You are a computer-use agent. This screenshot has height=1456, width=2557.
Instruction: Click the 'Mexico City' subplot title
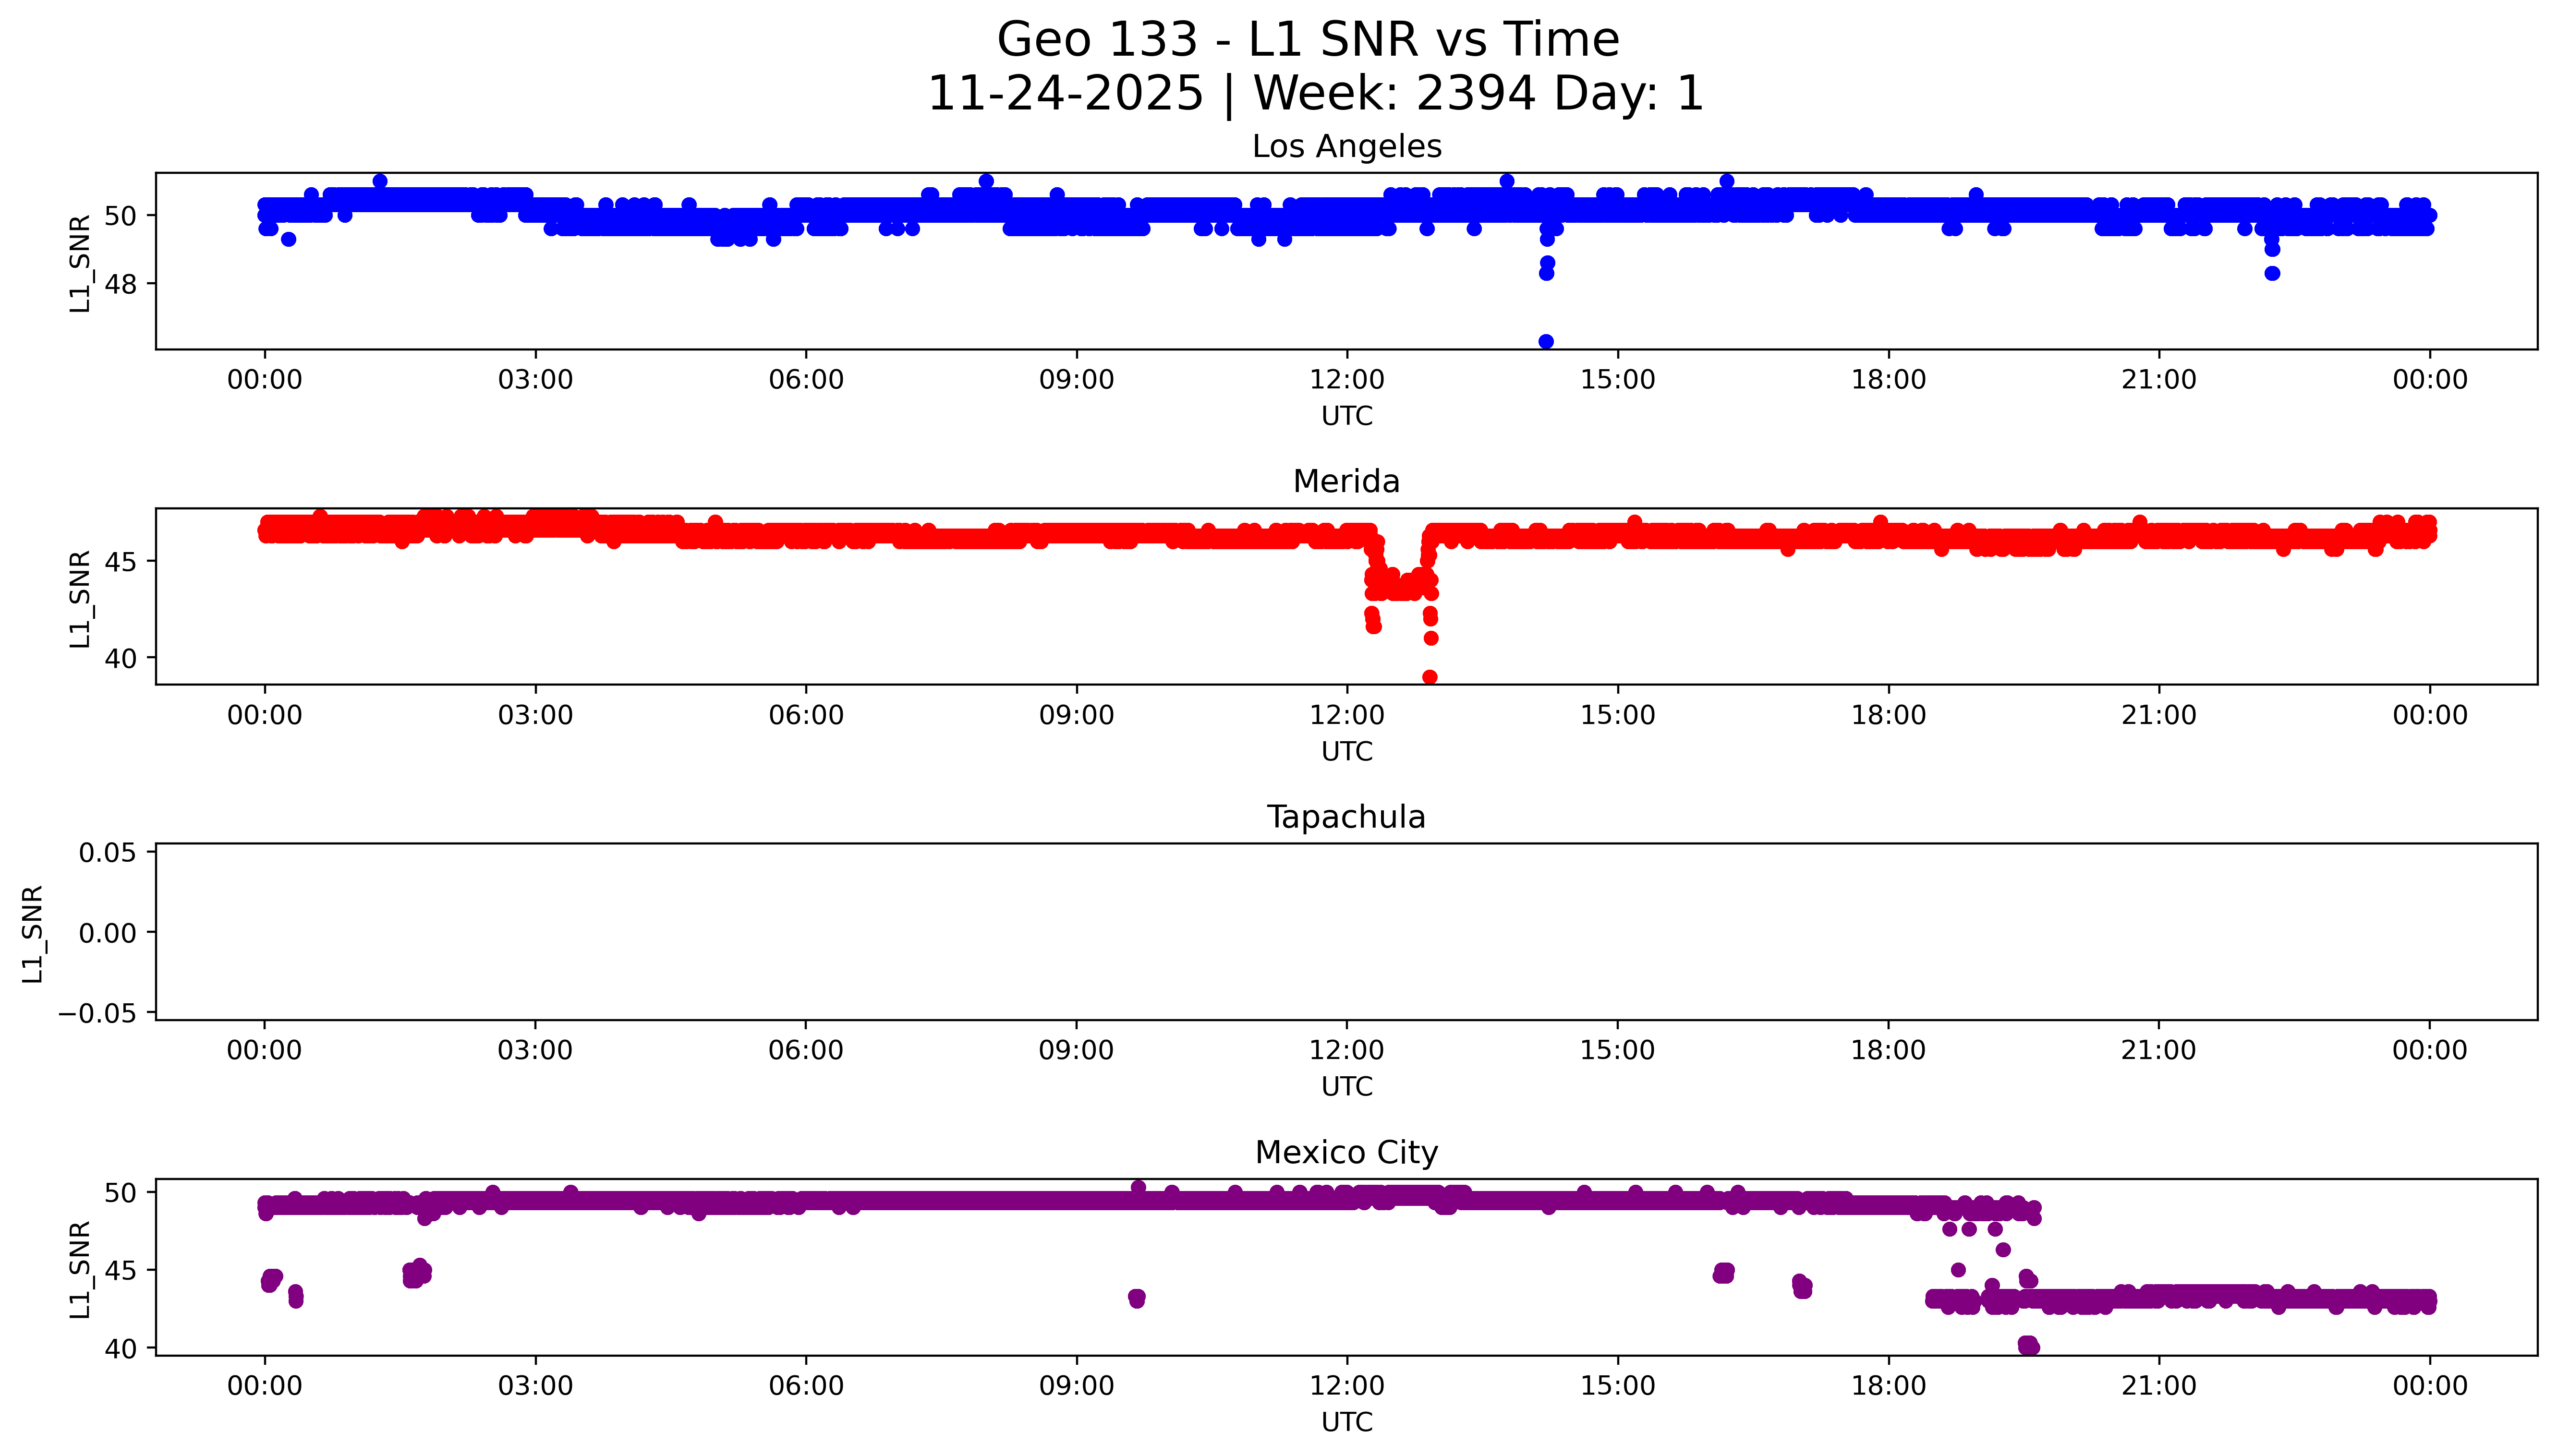tap(1346, 1153)
